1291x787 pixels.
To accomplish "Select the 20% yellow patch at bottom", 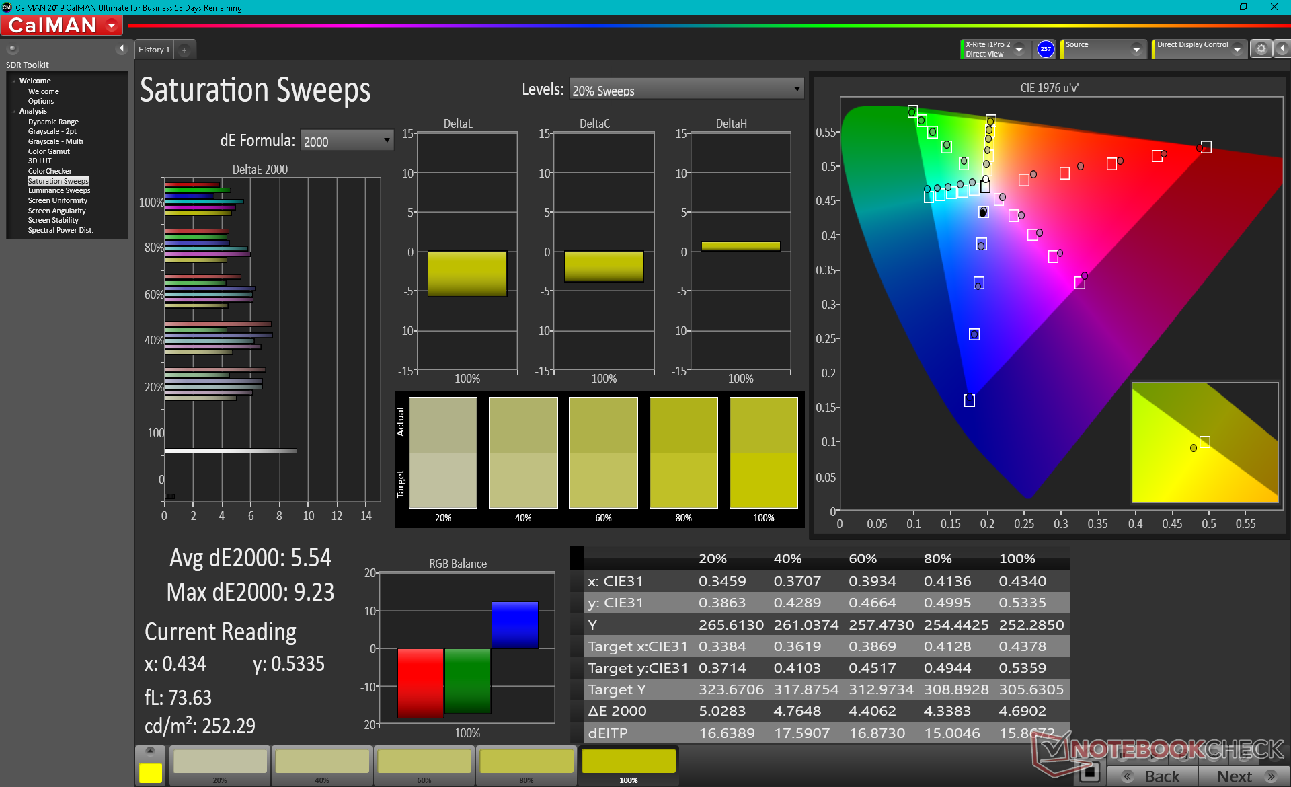I will [220, 765].
